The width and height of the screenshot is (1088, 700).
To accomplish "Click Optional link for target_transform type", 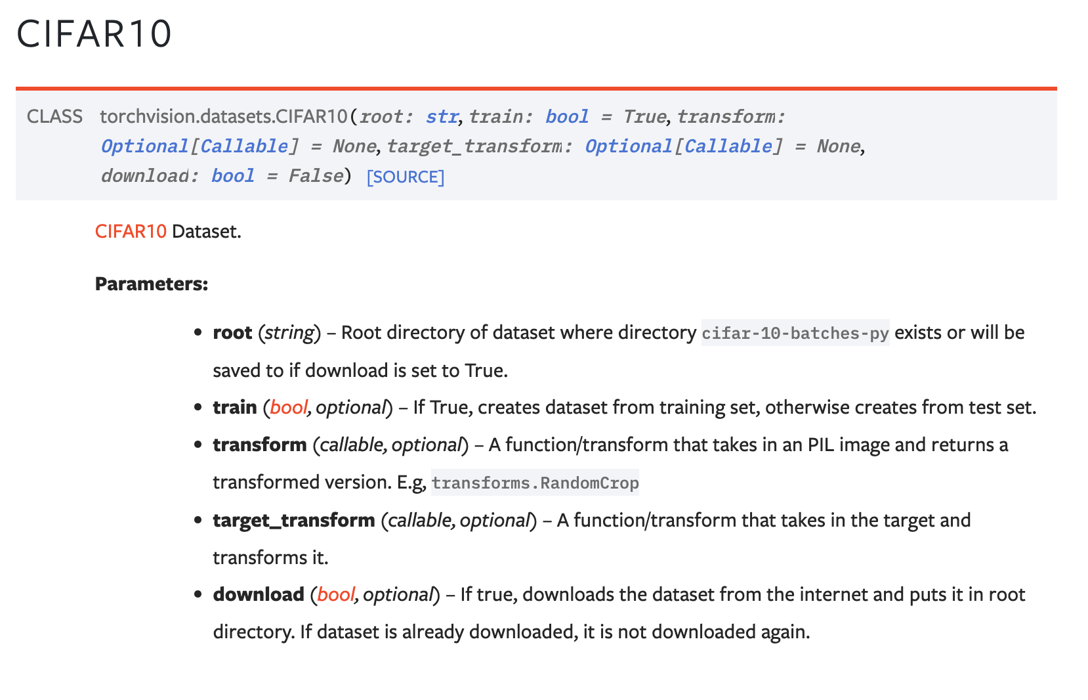I will pos(629,146).
